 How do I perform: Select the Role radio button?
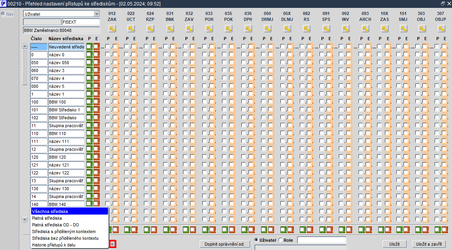[x=280, y=240]
